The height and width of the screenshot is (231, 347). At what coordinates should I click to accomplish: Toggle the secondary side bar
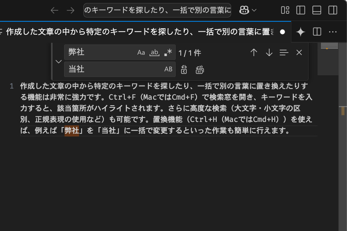[x=333, y=10]
